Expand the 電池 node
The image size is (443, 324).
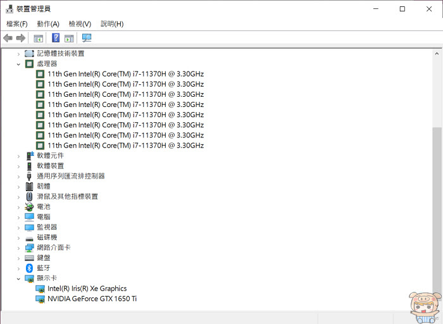18,207
